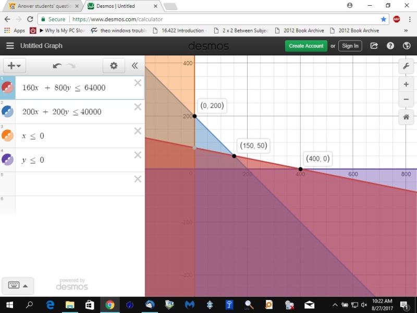Collapse the expression list panel
Image resolution: width=417 pixels, height=313 pixels.
click(135, 66)
